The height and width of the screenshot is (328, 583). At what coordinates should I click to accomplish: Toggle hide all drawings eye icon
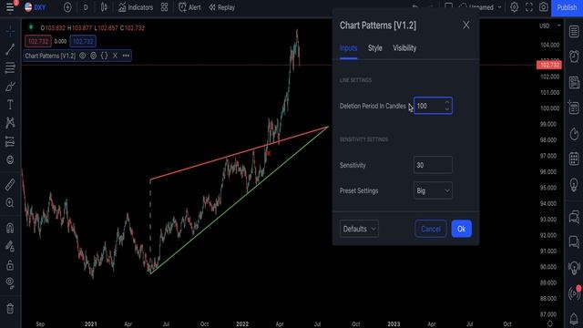coord(10,282)
